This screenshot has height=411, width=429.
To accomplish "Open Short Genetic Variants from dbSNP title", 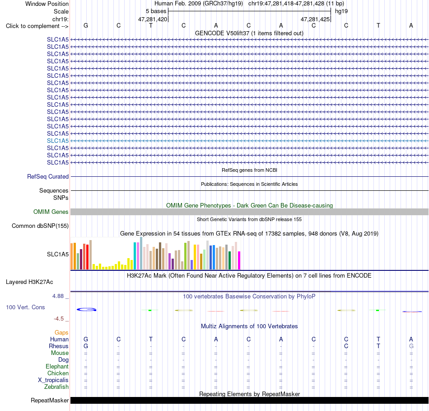I will (x=249, y=219).
